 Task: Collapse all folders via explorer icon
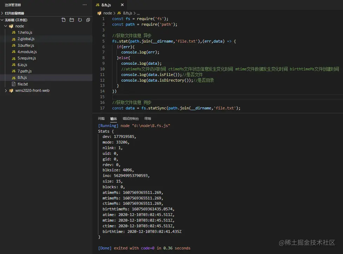pyautogui.click(x=88, y=20)
